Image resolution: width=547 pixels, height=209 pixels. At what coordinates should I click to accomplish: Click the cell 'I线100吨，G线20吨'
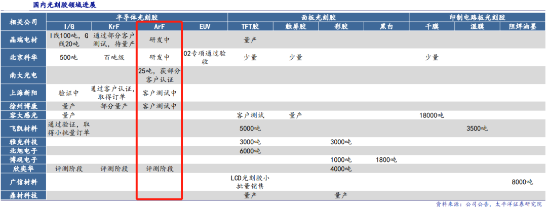(69, 39)
